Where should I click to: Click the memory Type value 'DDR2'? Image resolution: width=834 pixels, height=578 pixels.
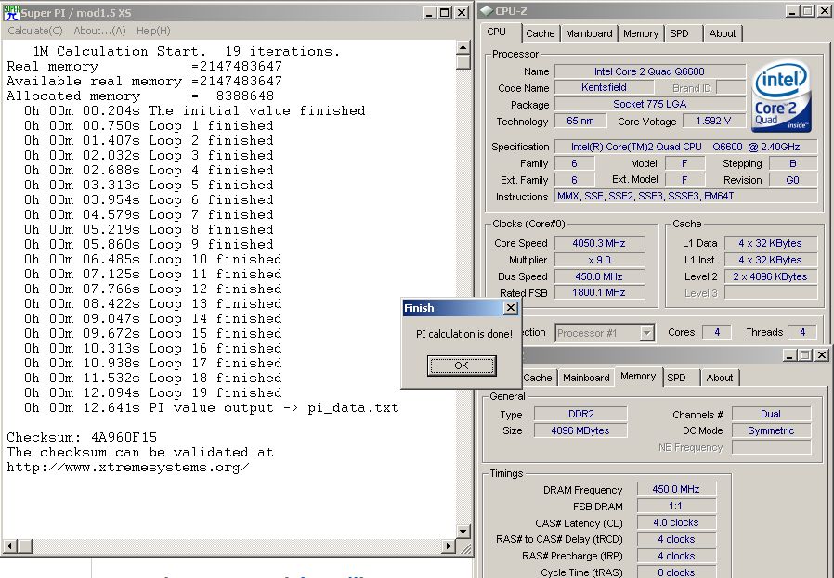[x=580, y=414]
